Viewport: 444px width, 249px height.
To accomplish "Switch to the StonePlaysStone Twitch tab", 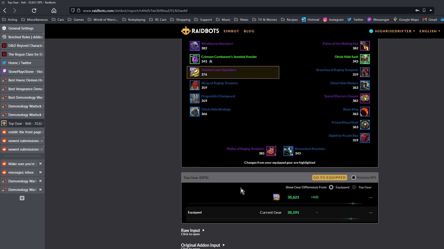I will click(22, 72).
